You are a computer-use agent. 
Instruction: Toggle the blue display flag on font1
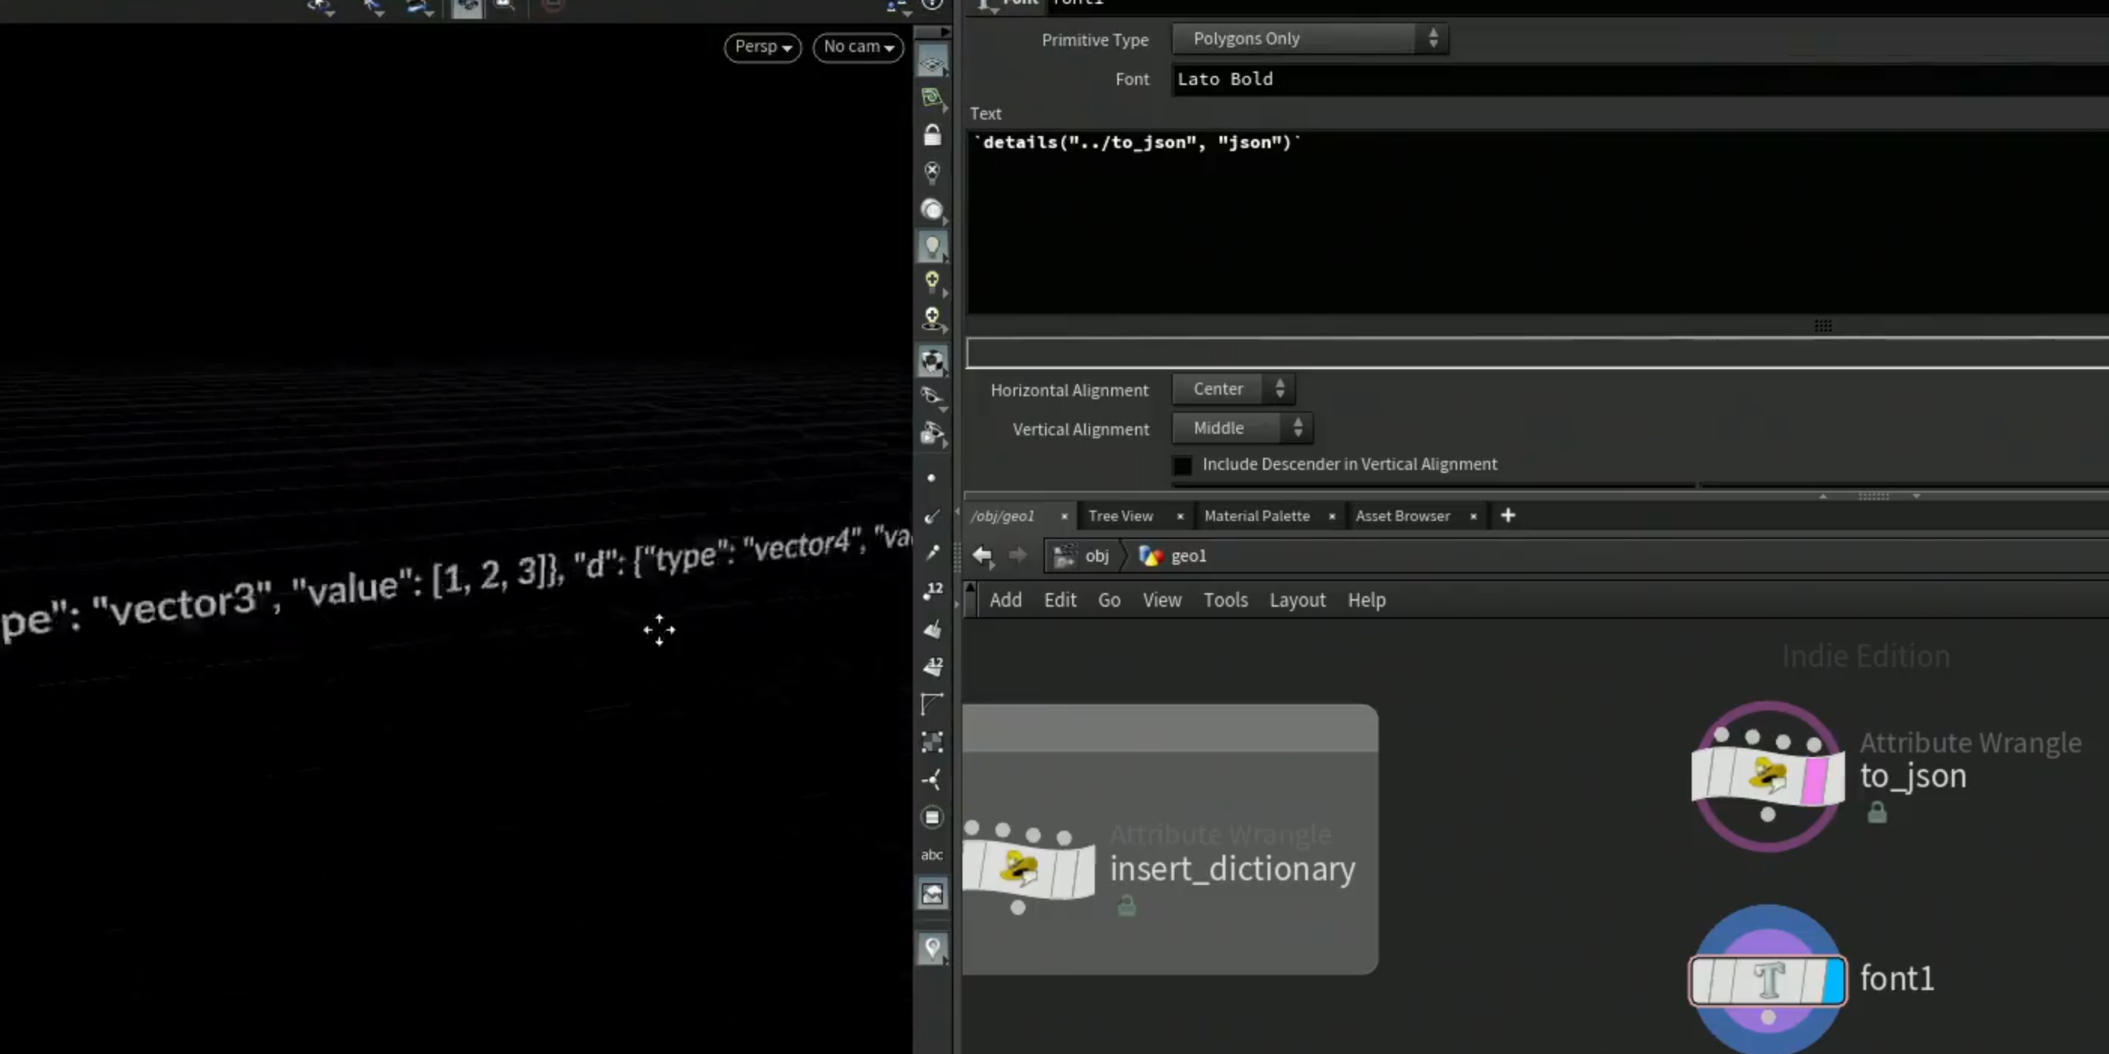[1835, 980]
